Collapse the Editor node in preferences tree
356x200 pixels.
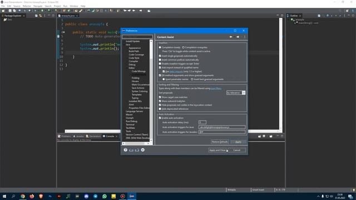click(127, 68)
